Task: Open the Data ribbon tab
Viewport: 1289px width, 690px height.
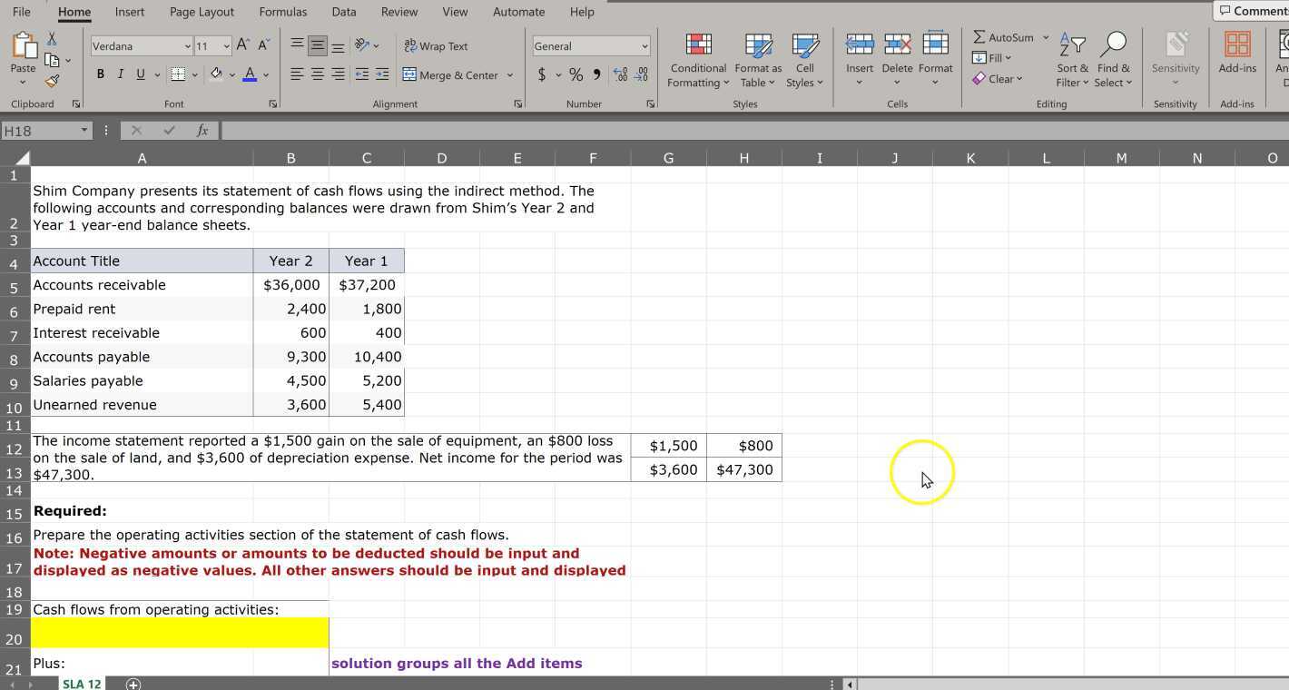Action: 343,12
